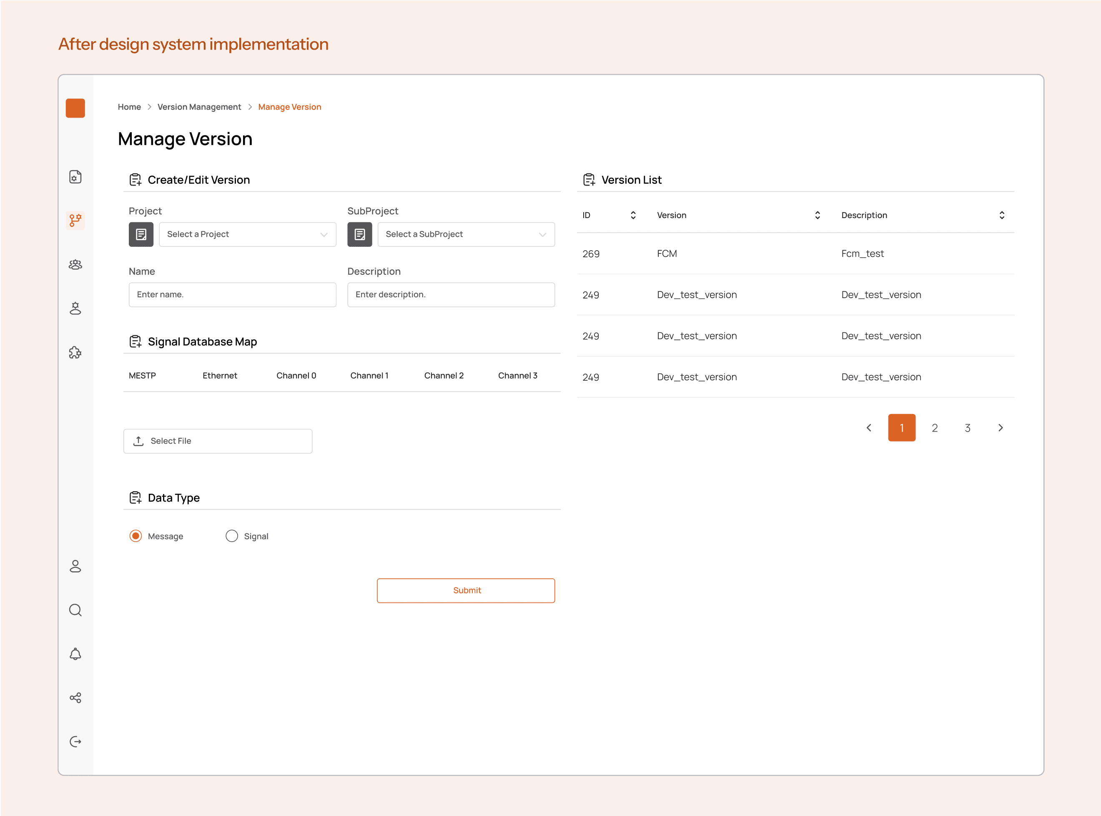This screenshot has width=1101, height=816.
Task: Go to pagination page 3
Action: click(x=968, y=428)
